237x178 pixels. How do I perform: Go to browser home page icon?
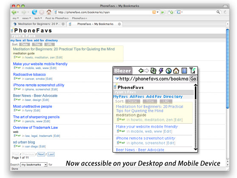point(49,12)
